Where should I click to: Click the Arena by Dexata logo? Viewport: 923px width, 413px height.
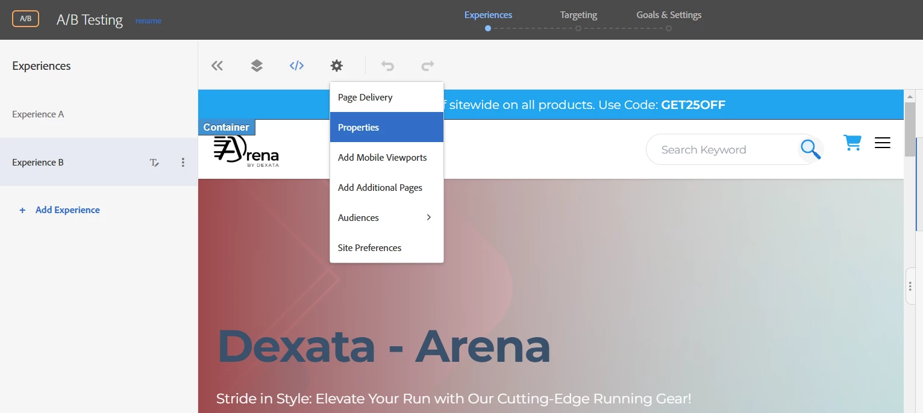pyautogui.click(x=246, y=150)
